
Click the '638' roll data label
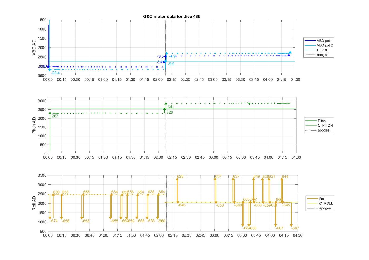[x=151, y=192]
